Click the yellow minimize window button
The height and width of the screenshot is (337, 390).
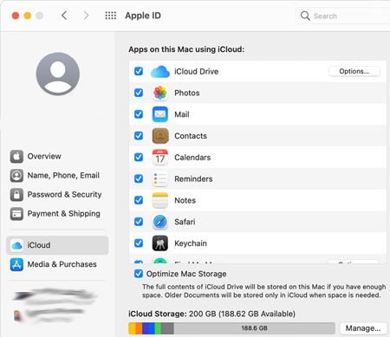tap(28, 16)
